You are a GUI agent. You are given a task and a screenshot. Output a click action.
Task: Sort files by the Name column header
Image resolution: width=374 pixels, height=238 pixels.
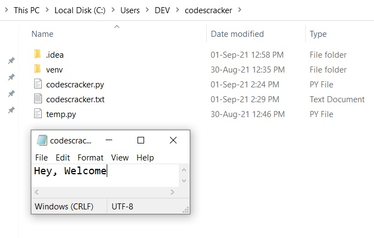[x=42, y=34]
